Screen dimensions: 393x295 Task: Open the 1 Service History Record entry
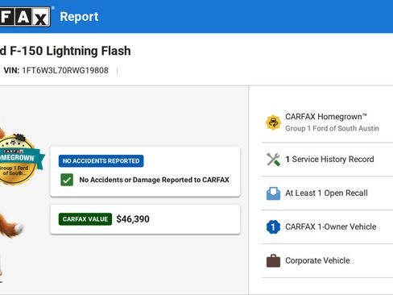click(x=327, y=160)
